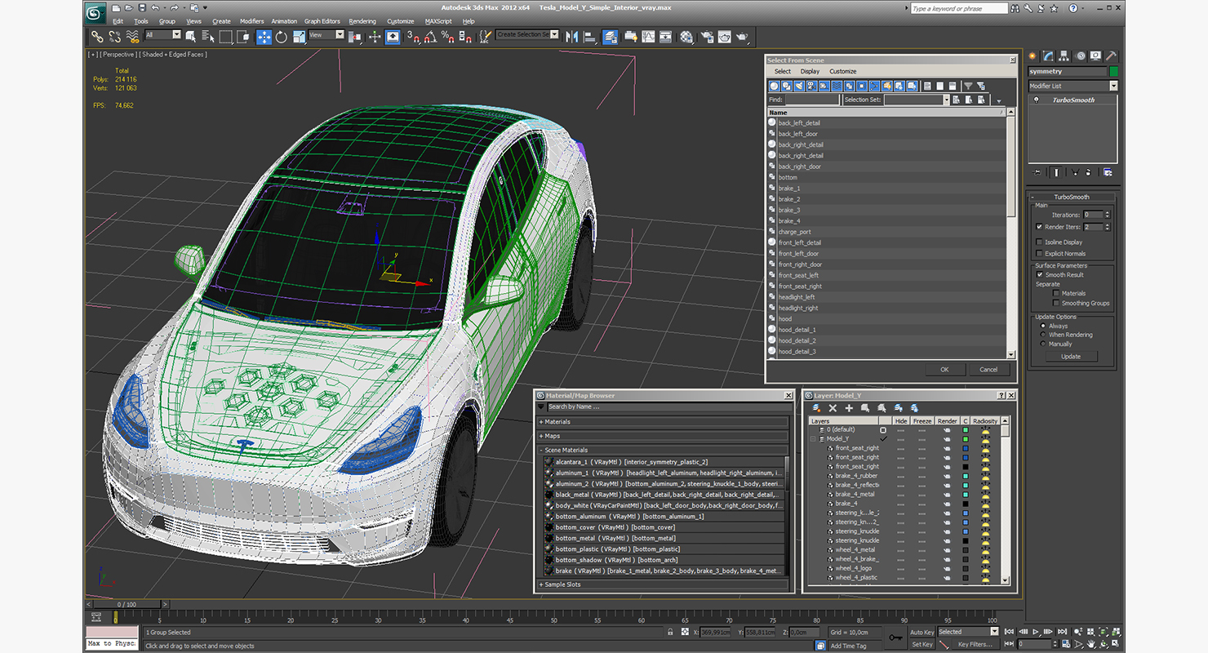The image size is (1208, 653).
Task: Select the Manually update option
Action: coord(1042,344)
